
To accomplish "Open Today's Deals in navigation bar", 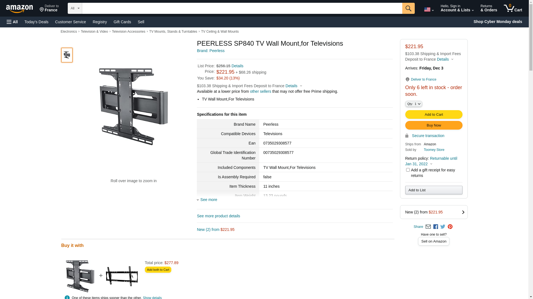I will [36, 22].
